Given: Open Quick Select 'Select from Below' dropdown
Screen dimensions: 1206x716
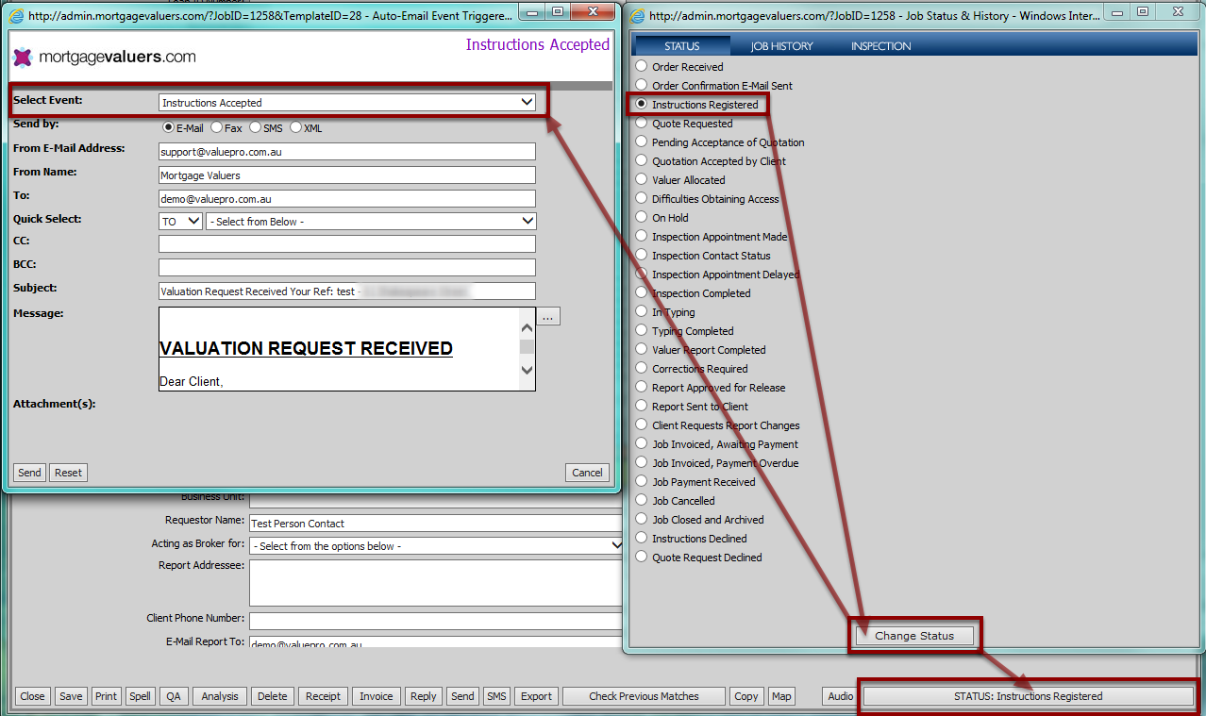Looking at the screenshot, I should (x=372, y=222).
